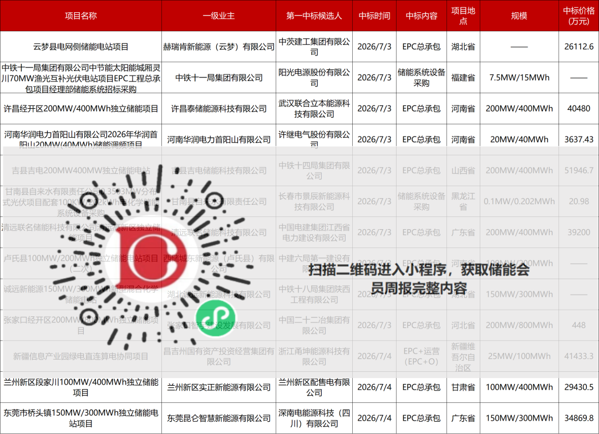This screenshot has width=599, height=434.
Task: Select the '中铁十一局集团有限公司' owner cell
Action: coord(219,78)
